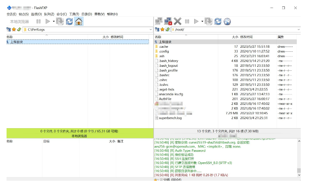Viewport: 309px width, 187px height.
Task: Expand the C:\PerfLogs path dropdown
Action: pos(151,30)
